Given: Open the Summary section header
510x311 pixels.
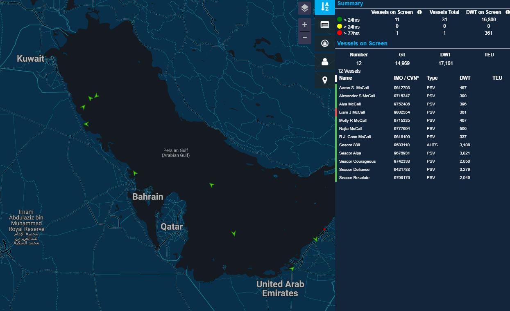Looking at the screenshot, I should [x=350, y=3].
